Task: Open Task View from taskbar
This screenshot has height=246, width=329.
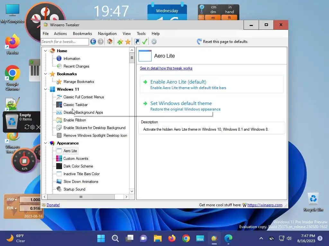Action: click(x=129, y=238)
